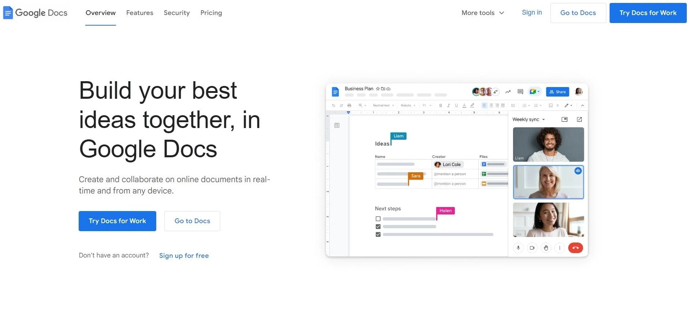Check the unchecked Next steps checkbox

tap(378, 219)
